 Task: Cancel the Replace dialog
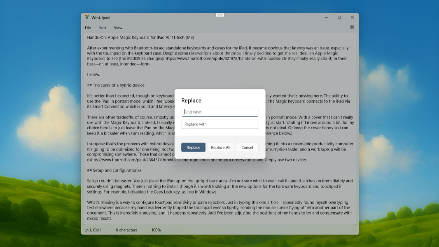[247, 147]
